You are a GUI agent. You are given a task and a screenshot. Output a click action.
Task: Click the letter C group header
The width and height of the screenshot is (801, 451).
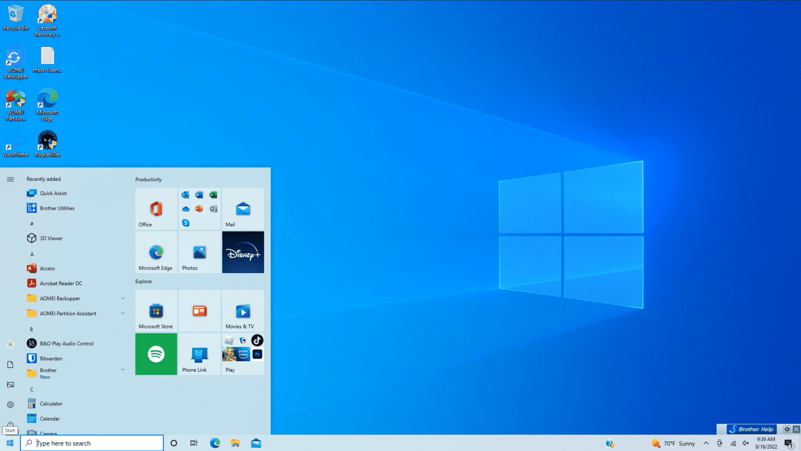pos(32,389)
